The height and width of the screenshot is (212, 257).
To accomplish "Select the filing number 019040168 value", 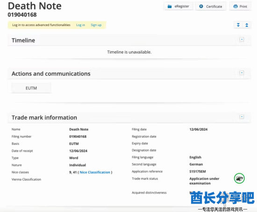I will [x=78, y=137].
